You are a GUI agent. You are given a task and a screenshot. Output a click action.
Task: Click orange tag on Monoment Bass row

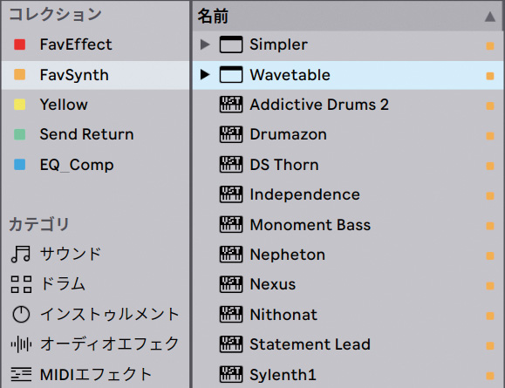pos(490,226)
